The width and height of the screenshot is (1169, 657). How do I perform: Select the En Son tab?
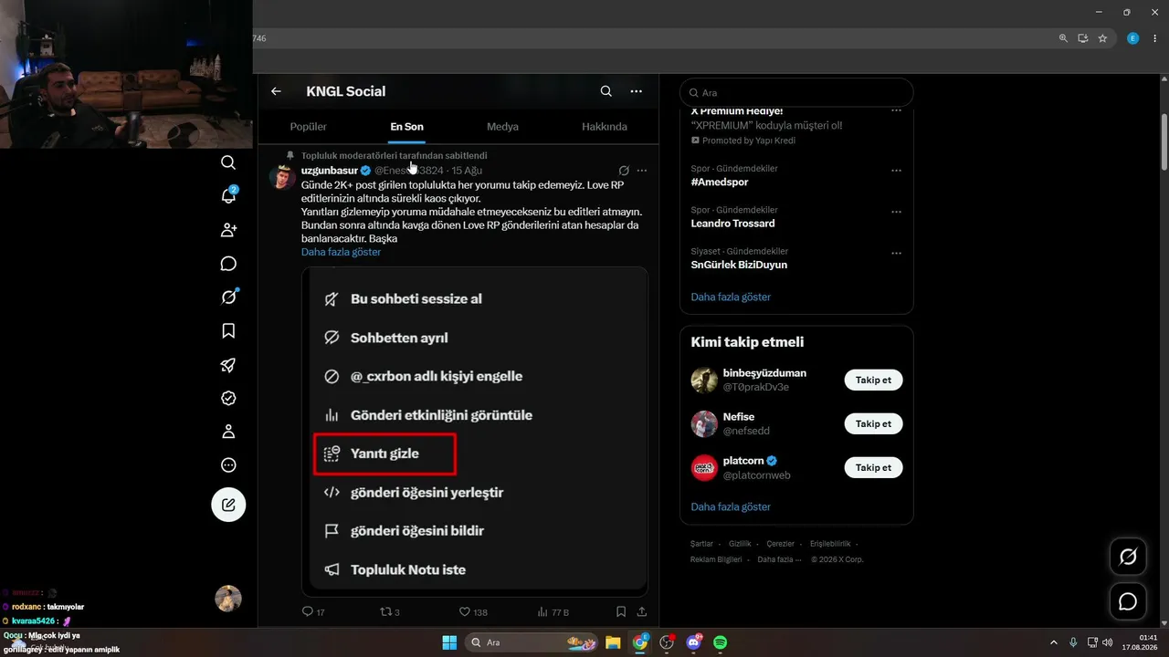point(407,127)
